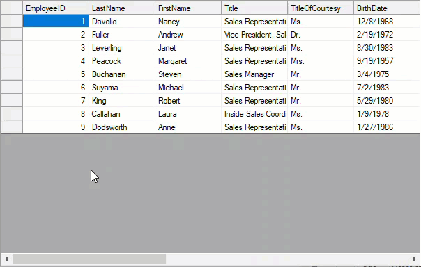Select the birth date 7/2/1983
421x267 pixels.
click(387, 88)
